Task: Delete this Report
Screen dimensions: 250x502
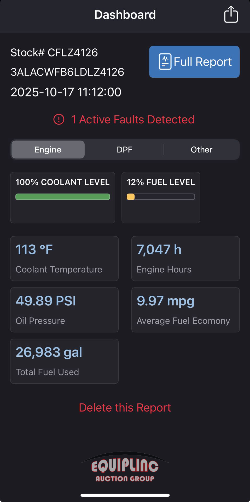Action: point(125,408)
